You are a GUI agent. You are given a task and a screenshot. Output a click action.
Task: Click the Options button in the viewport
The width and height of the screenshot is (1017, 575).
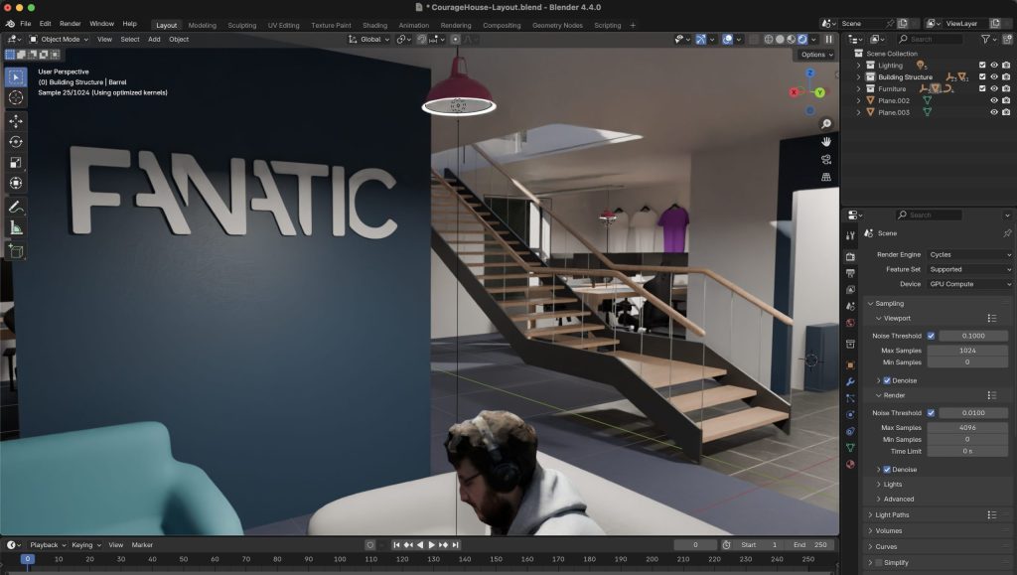point(812,54)
